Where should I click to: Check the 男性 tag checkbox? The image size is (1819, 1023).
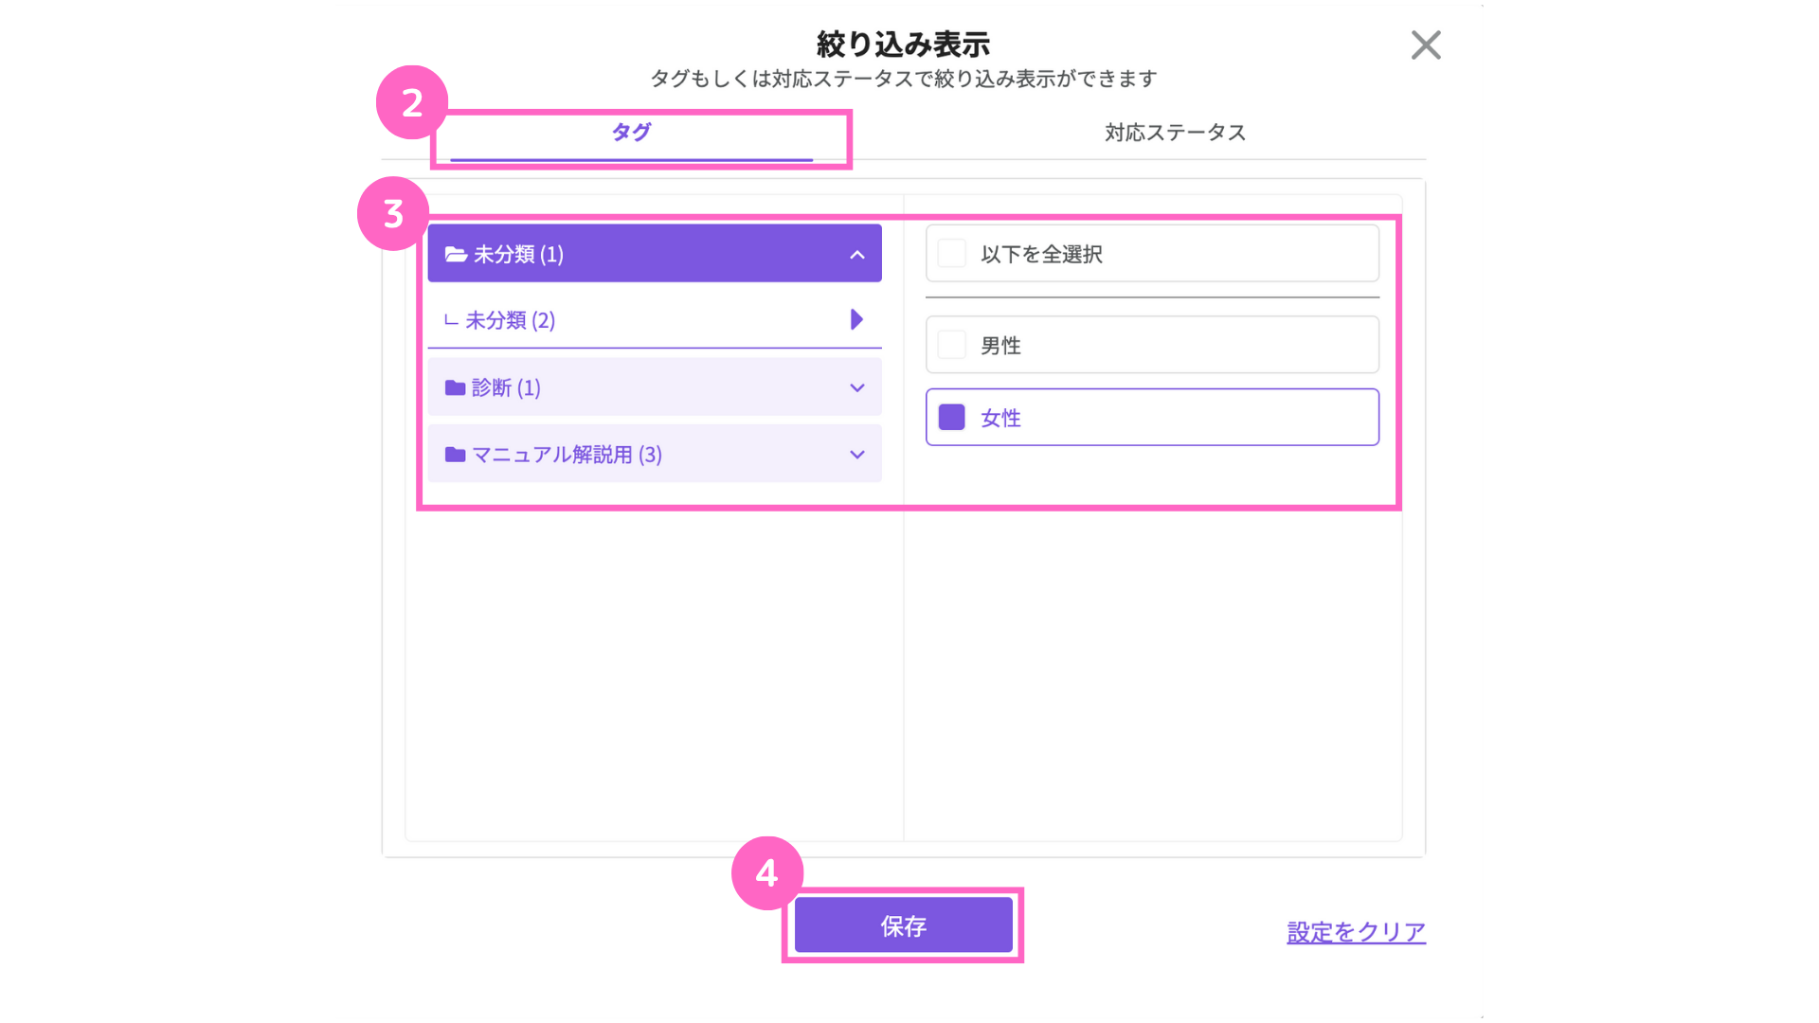pyautogui.click(x=951, y=345)
